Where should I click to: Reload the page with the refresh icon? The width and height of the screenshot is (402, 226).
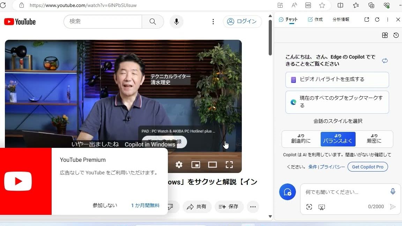click(x=3, y=5)
